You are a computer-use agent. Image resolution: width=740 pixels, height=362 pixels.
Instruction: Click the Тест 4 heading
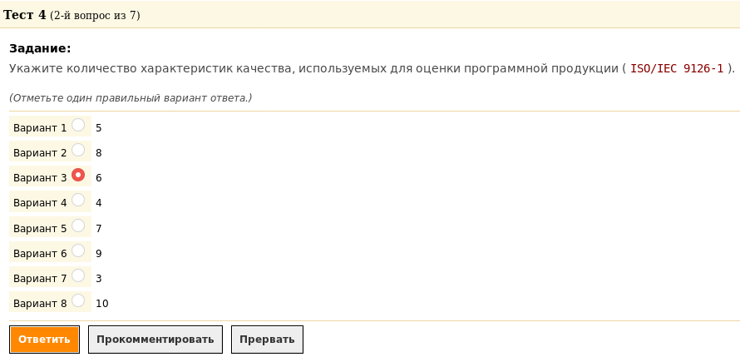pyautogui.click(x=25, y=15)
